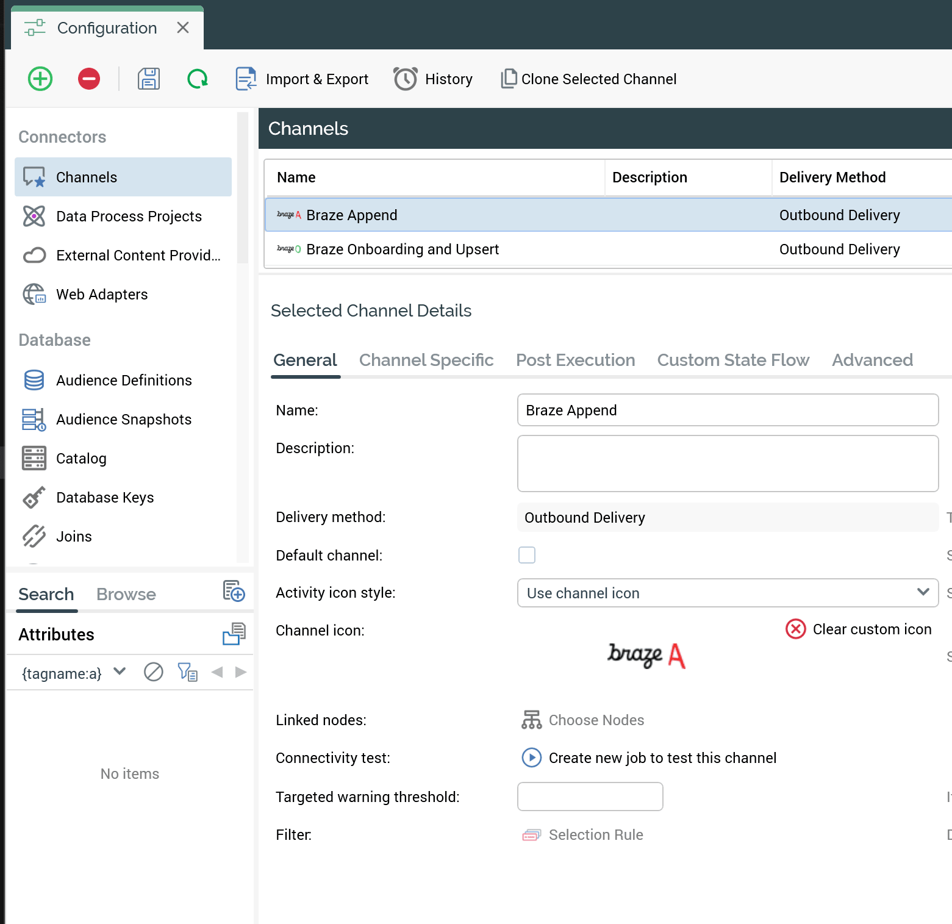Switch to the Channel Specific tab
Viewport: 952px width, 924px height.
[426, 360]
